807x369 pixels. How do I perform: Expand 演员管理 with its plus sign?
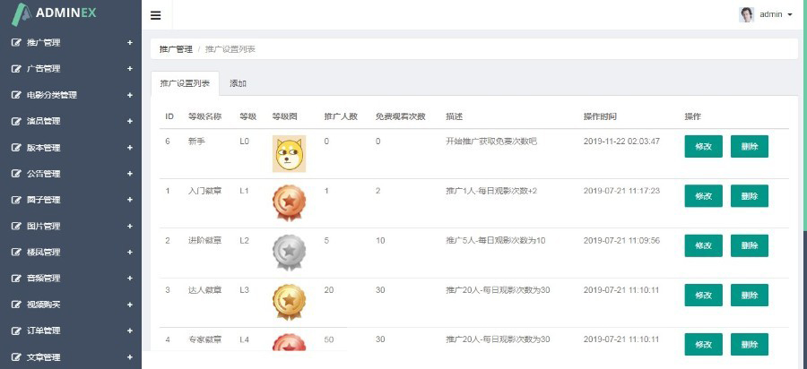point(130,121)
